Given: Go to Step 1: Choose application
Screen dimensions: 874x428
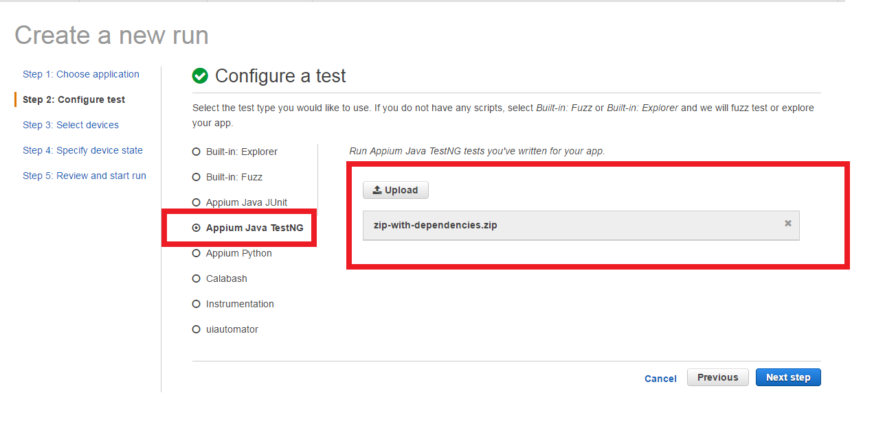Looking at the screenshot, I should pyautogui.click(x=81, y=74).
